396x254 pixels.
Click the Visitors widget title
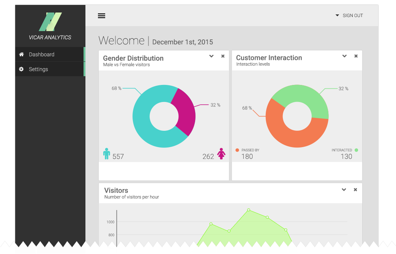click(116, 190)
